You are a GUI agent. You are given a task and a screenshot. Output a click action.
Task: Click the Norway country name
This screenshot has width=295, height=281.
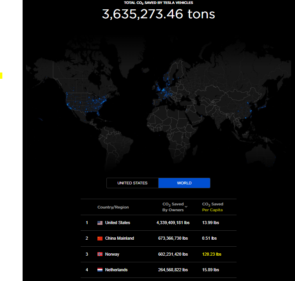(x=112, y=254)
